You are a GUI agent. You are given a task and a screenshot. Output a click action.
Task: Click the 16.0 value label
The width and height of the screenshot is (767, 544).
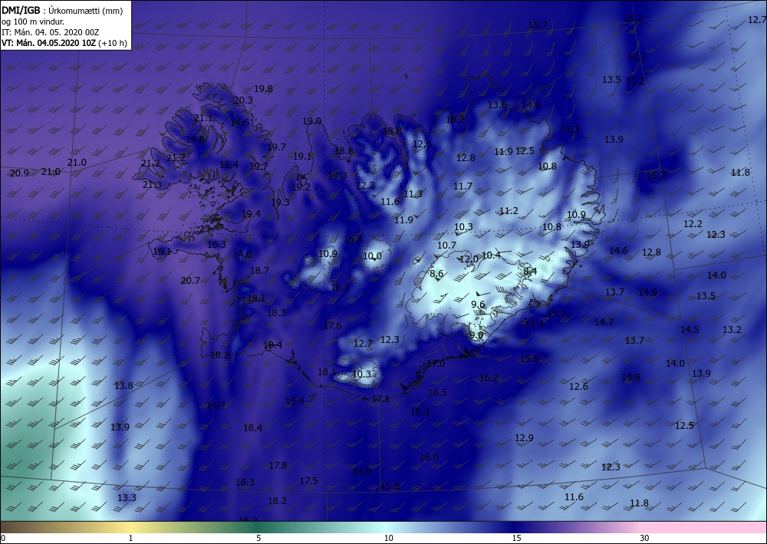pyautogui.click(x=429, y=457)
